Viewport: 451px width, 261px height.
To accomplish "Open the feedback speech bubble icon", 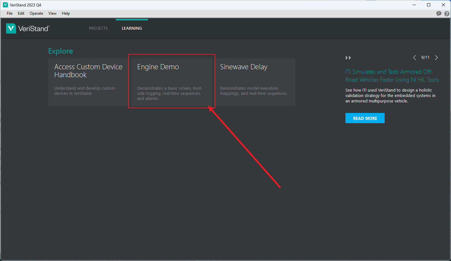I will pos(439,14).
